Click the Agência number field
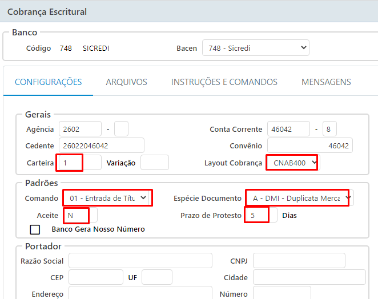 point(80,129)
